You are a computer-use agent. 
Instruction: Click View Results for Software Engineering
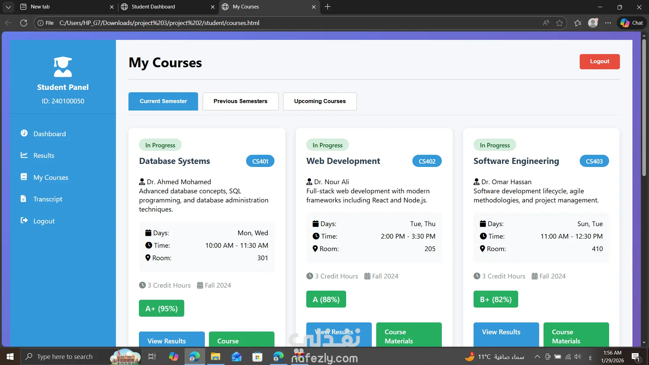[x=506, y=334]
